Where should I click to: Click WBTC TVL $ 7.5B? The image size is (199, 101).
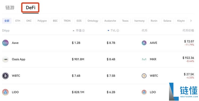pos(111,76)
